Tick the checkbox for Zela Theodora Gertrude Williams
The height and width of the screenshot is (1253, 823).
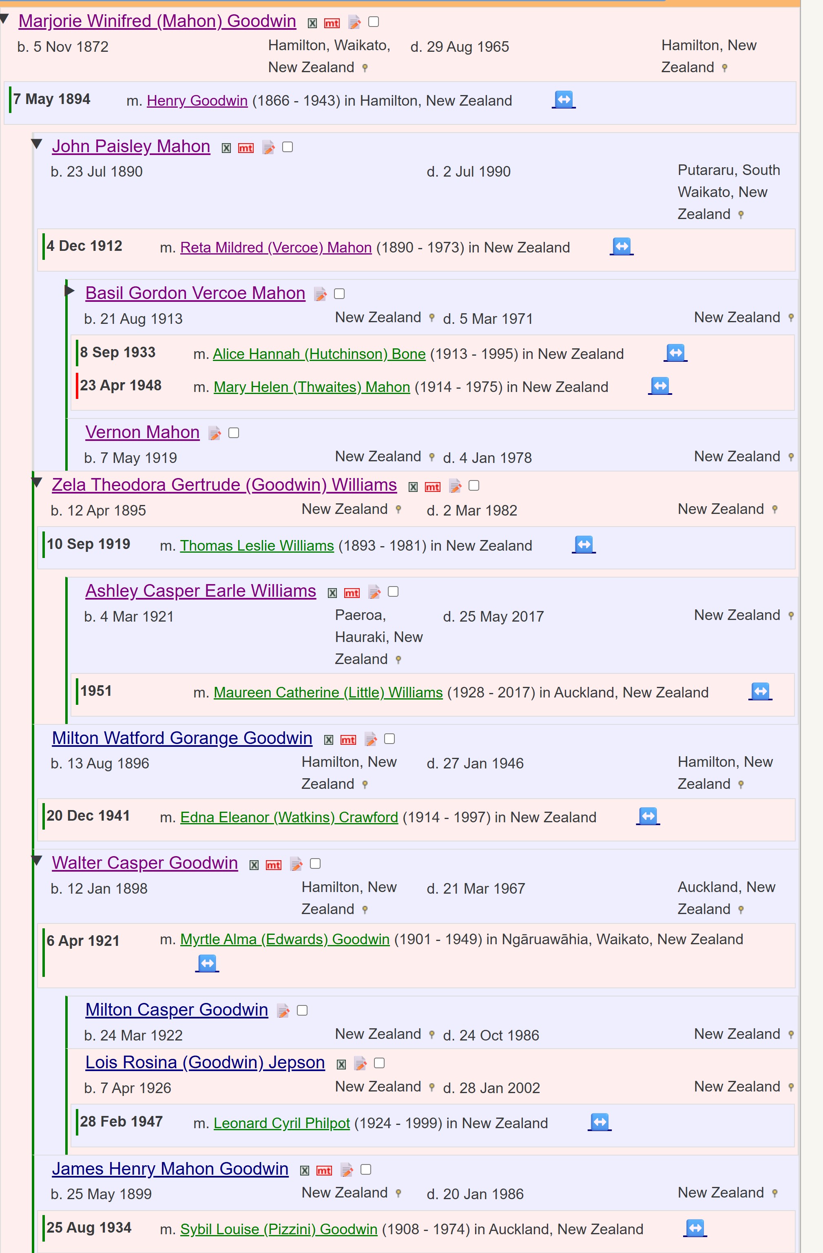point(474,485)
